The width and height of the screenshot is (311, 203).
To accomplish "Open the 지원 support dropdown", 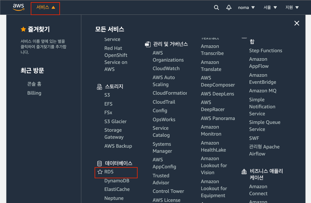I will tap(292, 7).
